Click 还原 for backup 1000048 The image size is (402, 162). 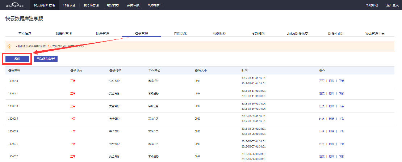point(321,81)
